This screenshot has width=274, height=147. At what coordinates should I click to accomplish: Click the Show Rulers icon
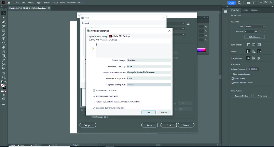[x=248, y=45]
